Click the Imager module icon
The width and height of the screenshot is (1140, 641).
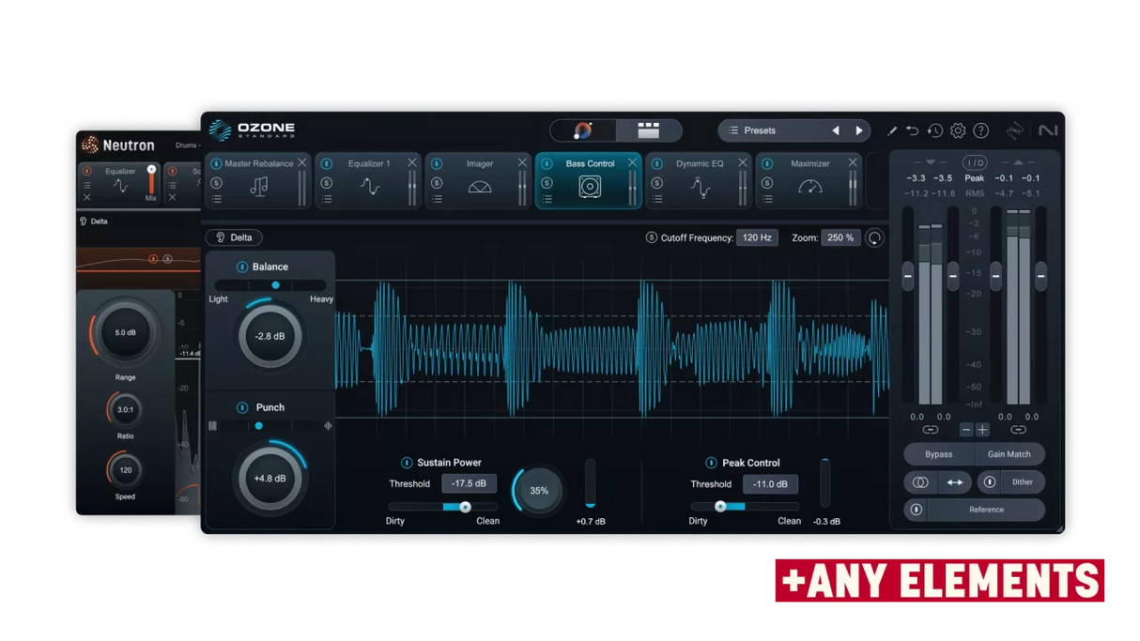tap(479, 184)
